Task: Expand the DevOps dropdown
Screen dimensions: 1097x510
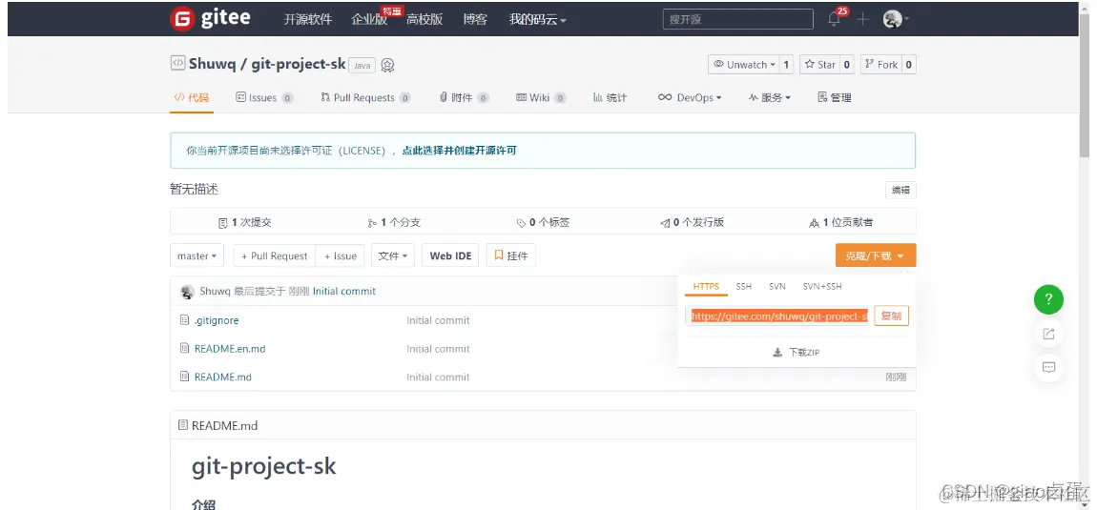Action: tap(689, 98)
